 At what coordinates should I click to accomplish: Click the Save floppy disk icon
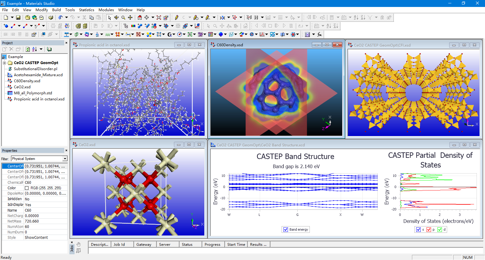point(18,18)
